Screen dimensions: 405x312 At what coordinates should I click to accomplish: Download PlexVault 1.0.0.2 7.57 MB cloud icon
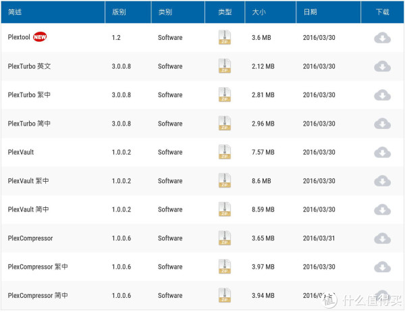(382, 152)
